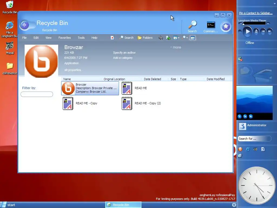277x208 pixels.
Task: Select the Browzar application item
Action: [x=90, y=88]
